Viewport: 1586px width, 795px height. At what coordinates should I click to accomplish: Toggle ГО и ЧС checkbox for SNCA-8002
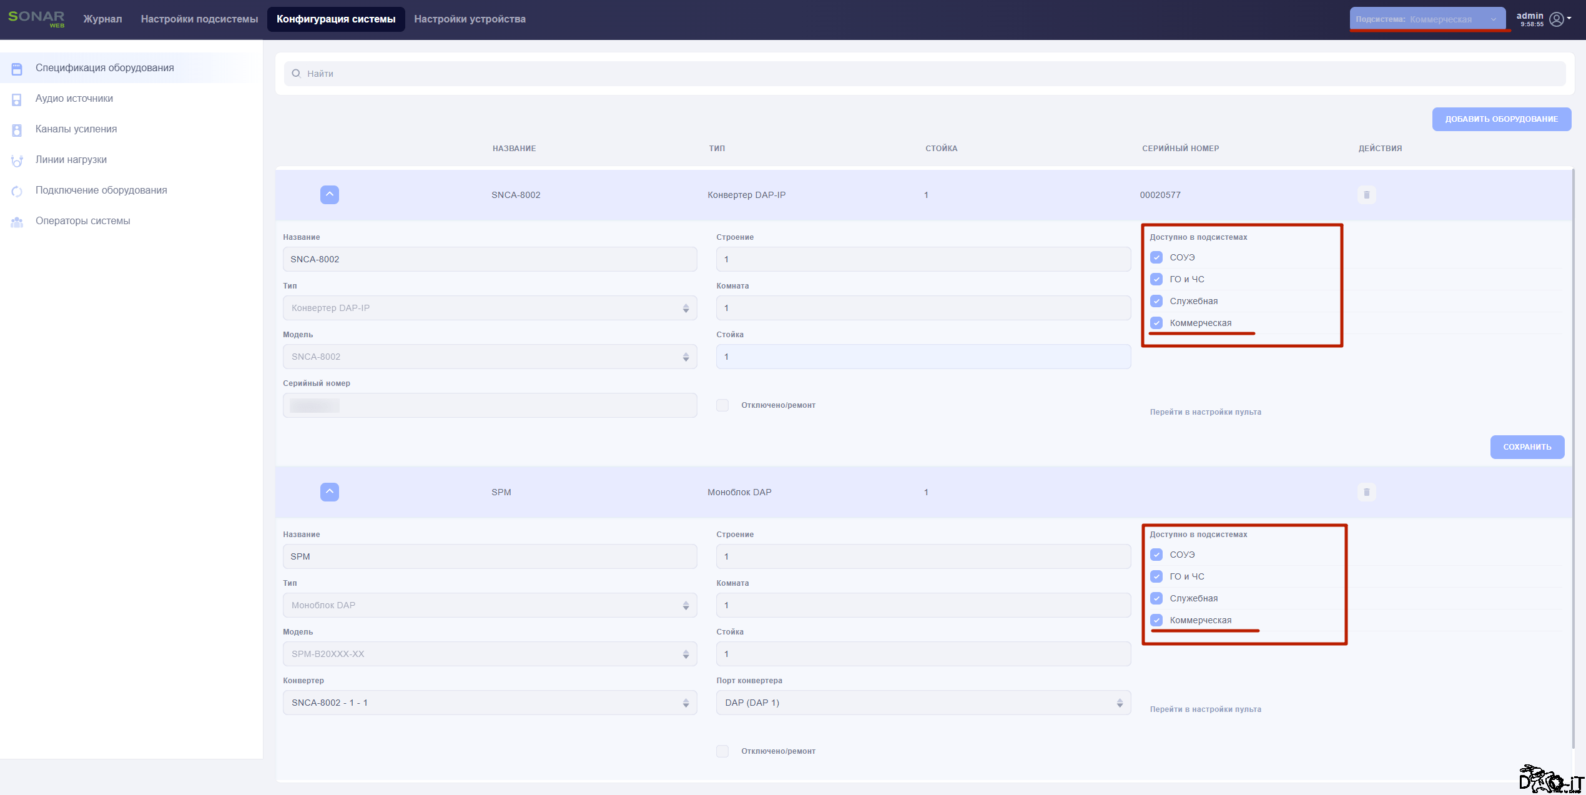point(1156,279)
